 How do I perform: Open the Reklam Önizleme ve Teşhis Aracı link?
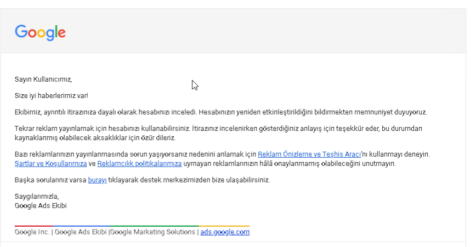[x=309, y=154]
